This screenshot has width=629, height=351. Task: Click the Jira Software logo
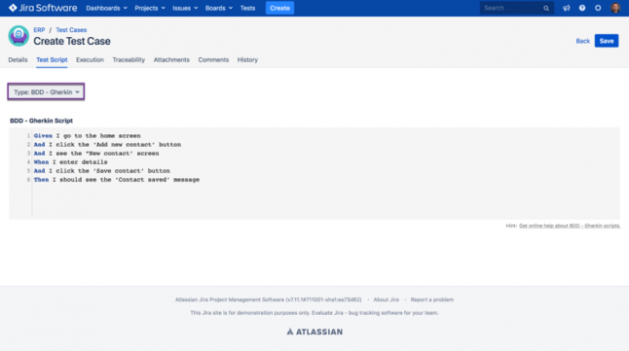coord(43,8)
